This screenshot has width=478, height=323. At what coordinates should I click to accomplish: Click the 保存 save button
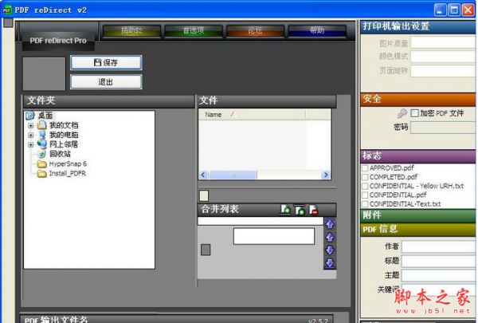pyautogui.click(x=106, y=62)
